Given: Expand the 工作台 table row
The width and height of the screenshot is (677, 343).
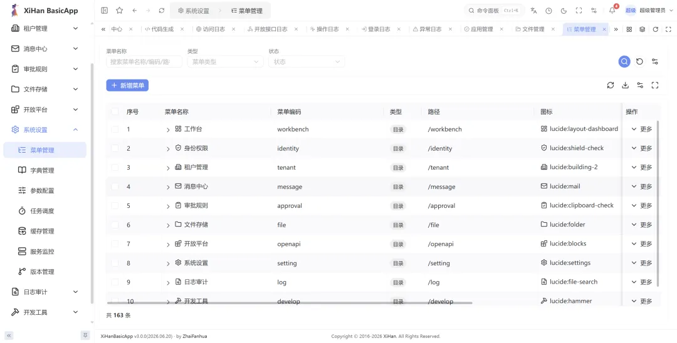Looking at the screenshot, I should (x=169, y=130).
